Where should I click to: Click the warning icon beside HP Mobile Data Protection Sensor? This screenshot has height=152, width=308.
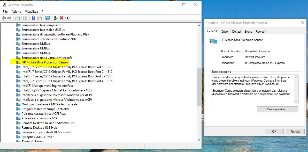pos(18,62)
